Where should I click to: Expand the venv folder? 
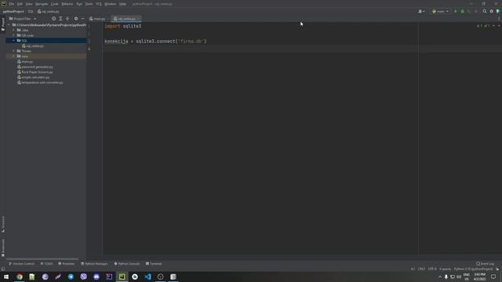pos(13,56)
